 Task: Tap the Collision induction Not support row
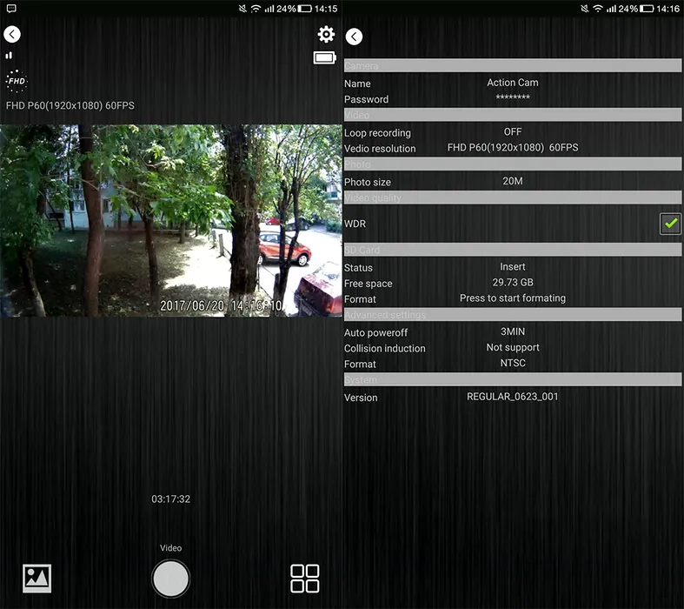[512, 348]
